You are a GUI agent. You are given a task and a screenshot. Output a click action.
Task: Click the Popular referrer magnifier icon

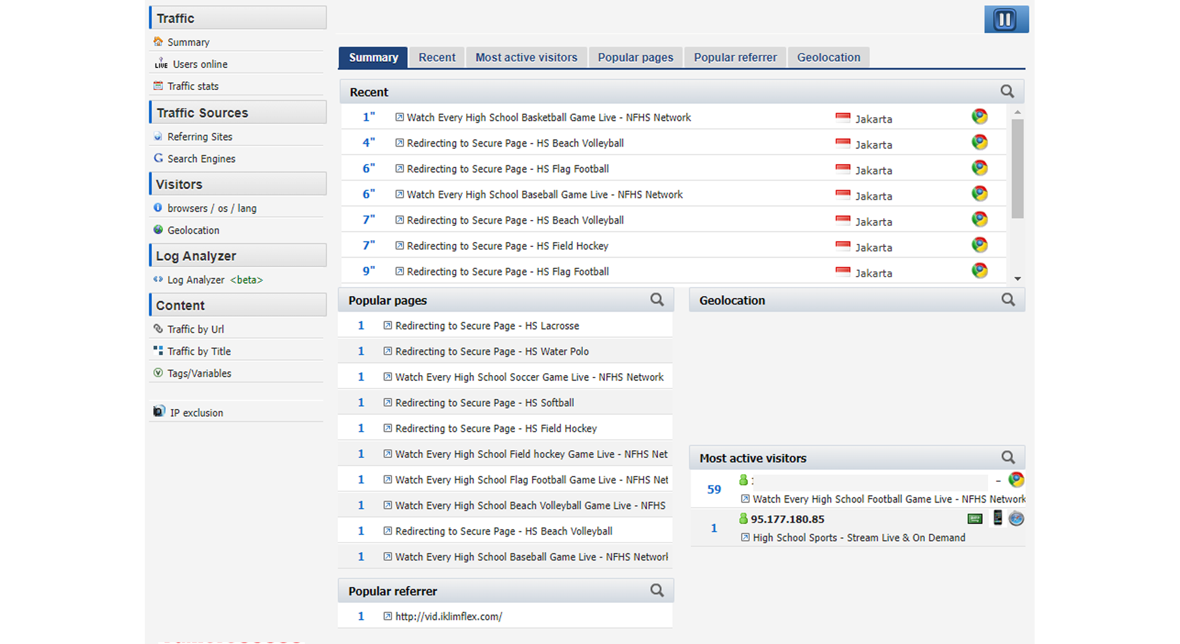click(657, 590)
